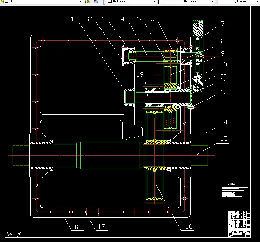Select part label 2 in the drawing
The image size is (260, 242).
point(90,19)
